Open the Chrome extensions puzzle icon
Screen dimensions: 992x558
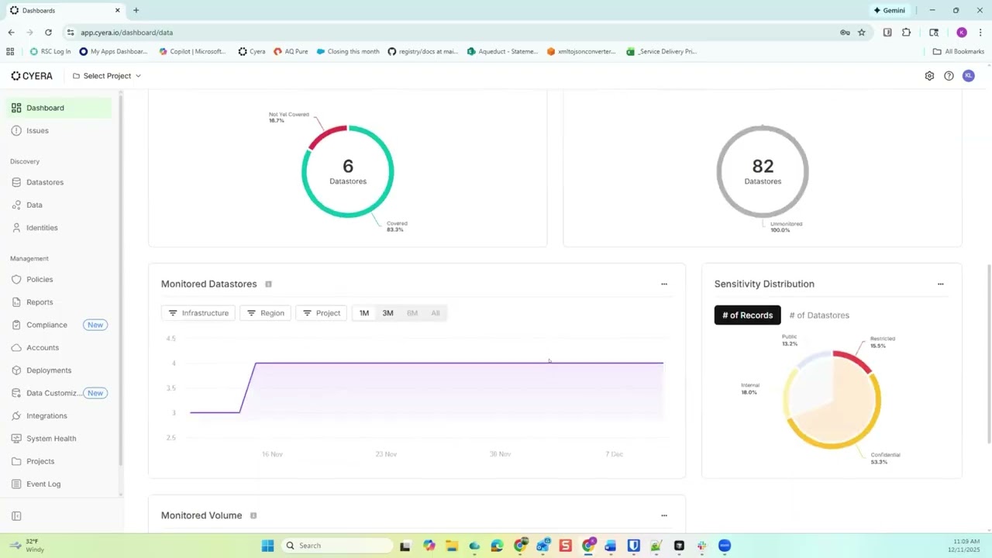point(906,33)
